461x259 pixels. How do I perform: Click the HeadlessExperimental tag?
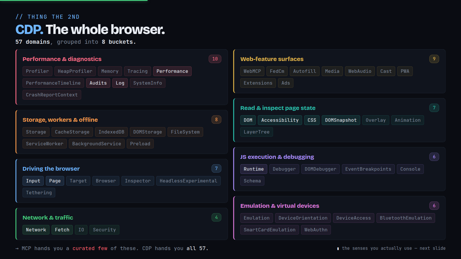click(188, 181)
